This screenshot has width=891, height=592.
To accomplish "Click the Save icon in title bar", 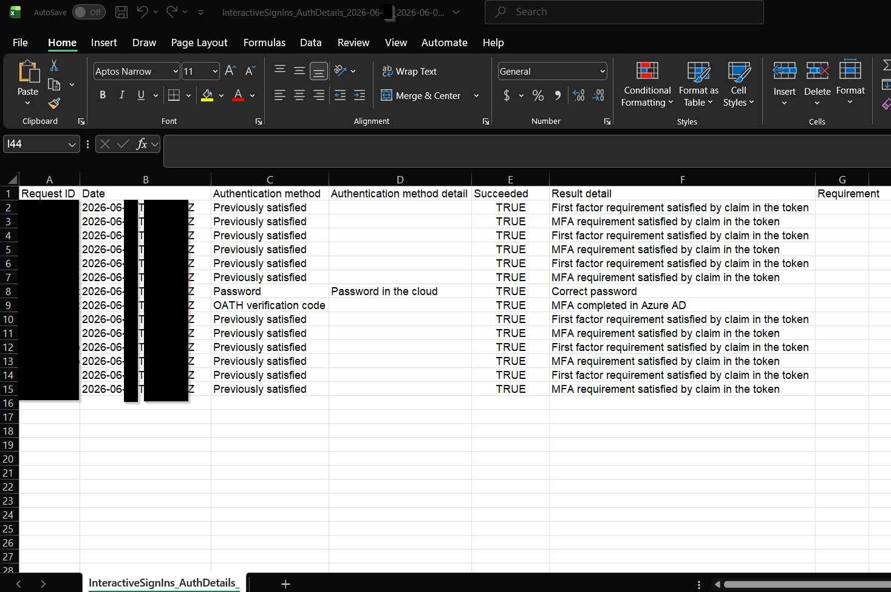I will tap(121, 12).
